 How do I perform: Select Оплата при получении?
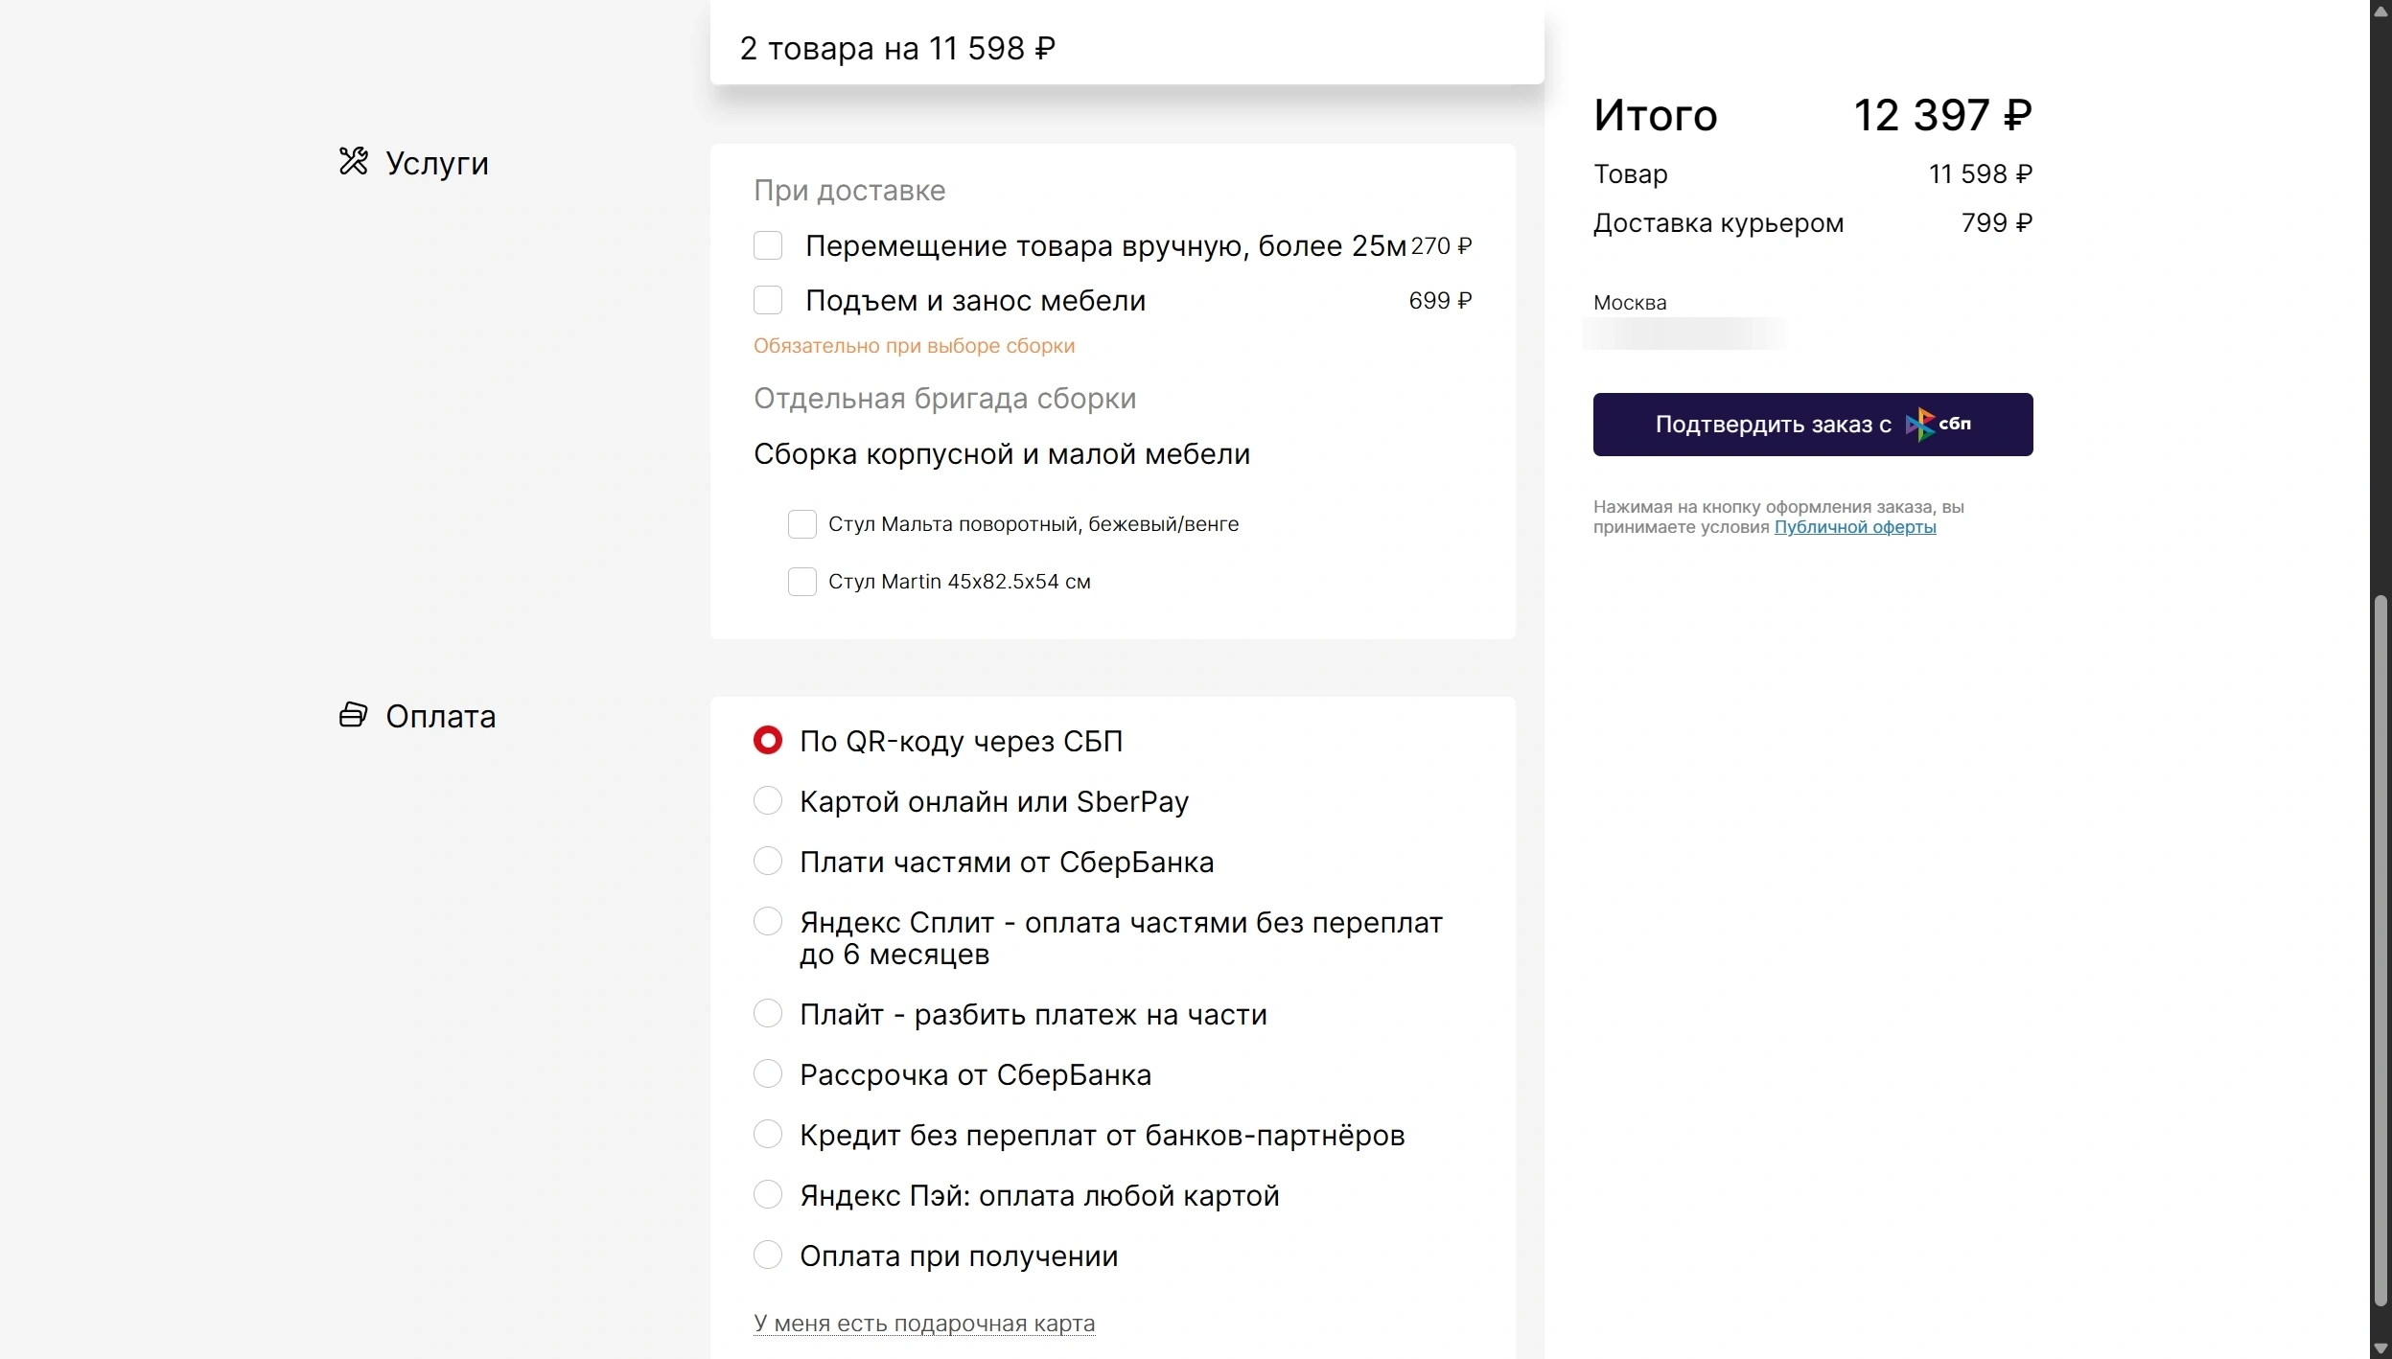768,1255
